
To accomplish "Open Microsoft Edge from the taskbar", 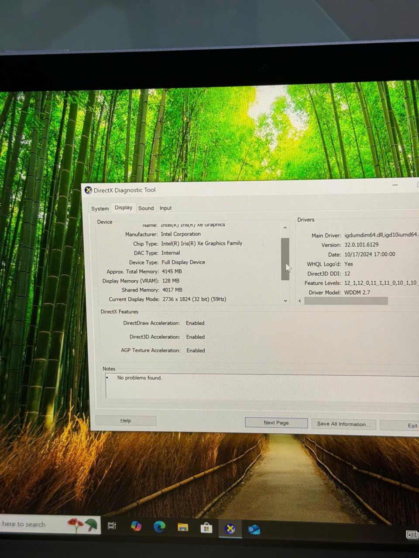I will click(159, 527).
